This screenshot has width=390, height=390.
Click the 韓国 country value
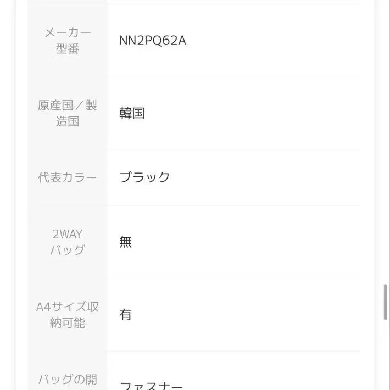(132, 113)
